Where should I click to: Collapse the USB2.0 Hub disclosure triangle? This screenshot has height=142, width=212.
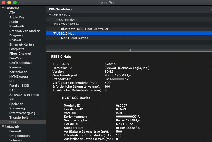point(54,33)
